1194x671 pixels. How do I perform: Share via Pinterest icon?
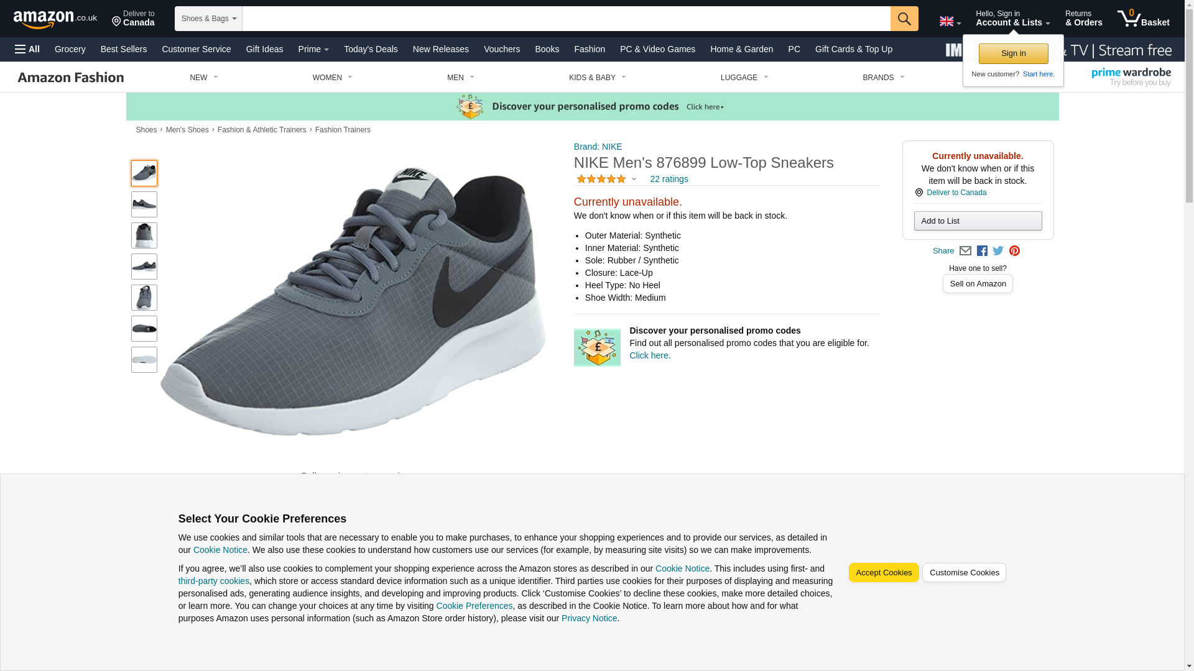coord(1014,251)
